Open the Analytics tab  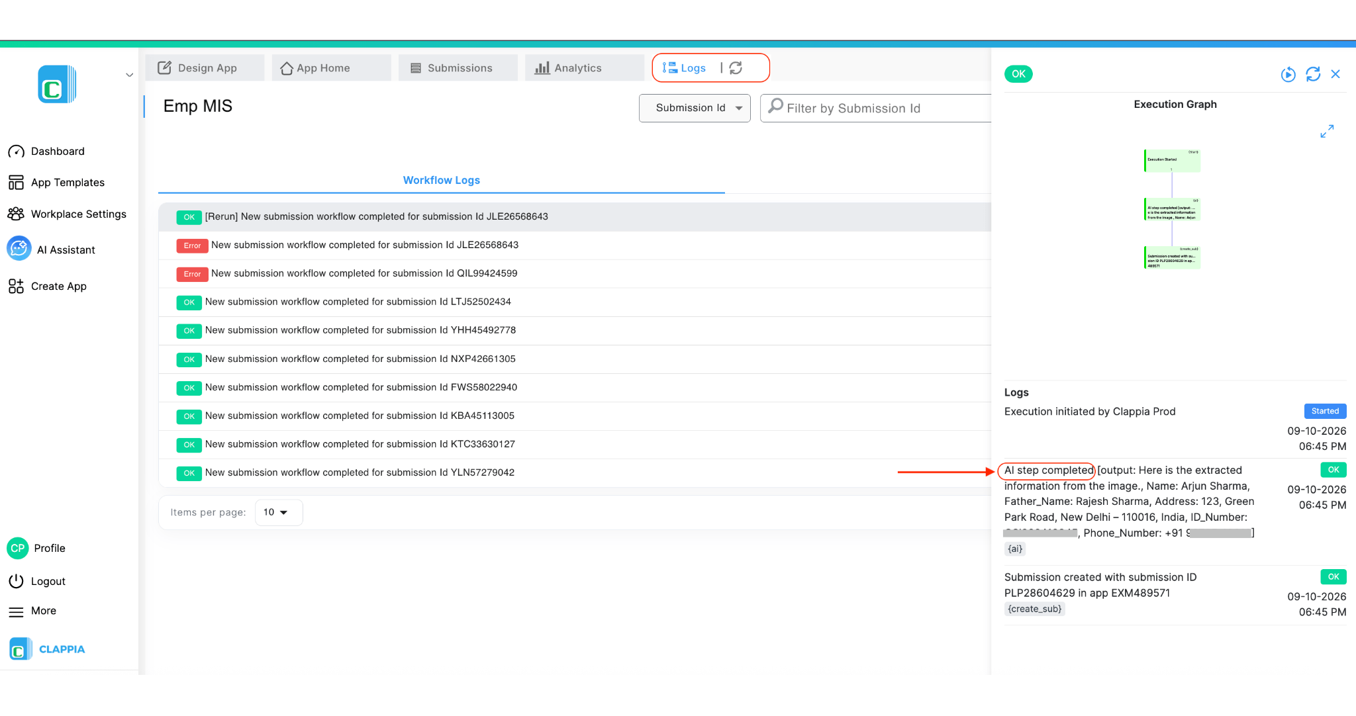click(x=585, y=68)
